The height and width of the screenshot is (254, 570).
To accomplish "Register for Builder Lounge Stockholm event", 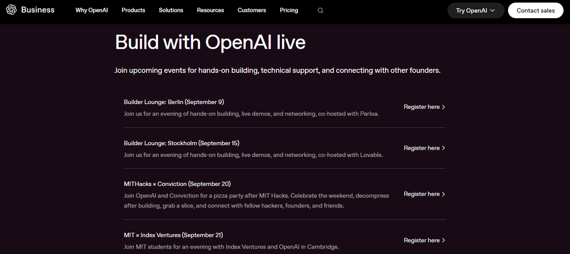I will coord(424,148).
